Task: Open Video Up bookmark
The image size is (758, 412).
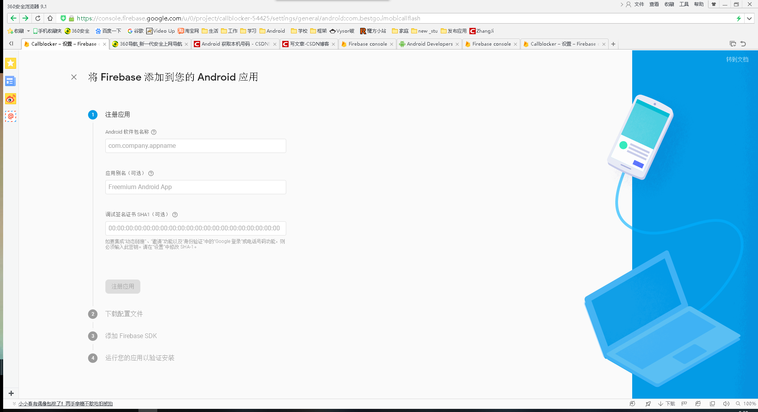Action: [160, 31]
